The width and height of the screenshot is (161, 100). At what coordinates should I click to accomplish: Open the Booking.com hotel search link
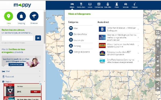tap(119, 29)
